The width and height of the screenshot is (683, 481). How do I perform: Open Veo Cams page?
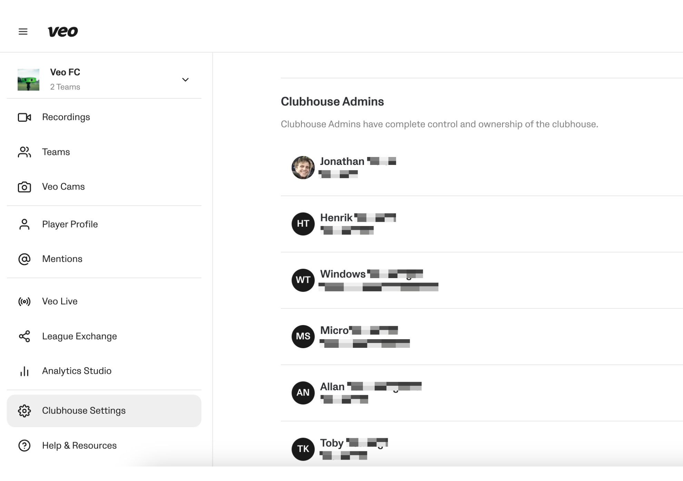tap(63, 187)
